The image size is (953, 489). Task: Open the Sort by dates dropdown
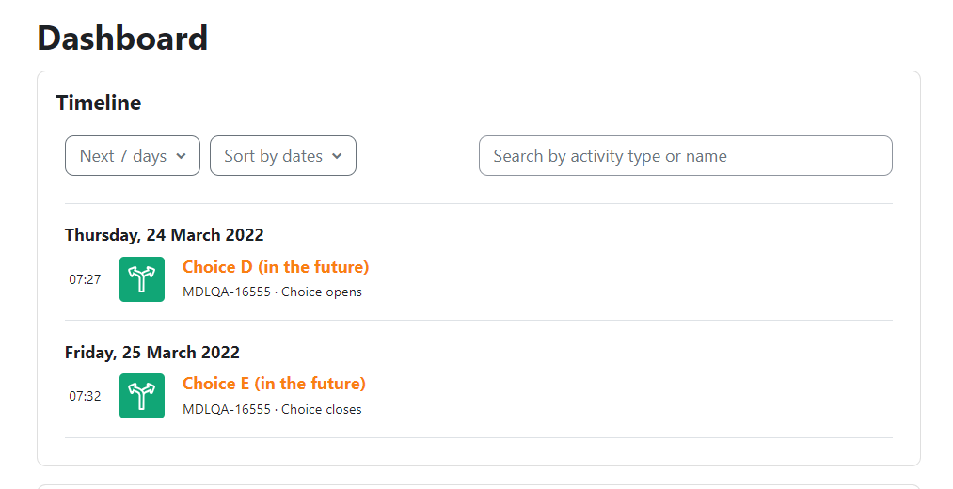(x=283, y=156)
